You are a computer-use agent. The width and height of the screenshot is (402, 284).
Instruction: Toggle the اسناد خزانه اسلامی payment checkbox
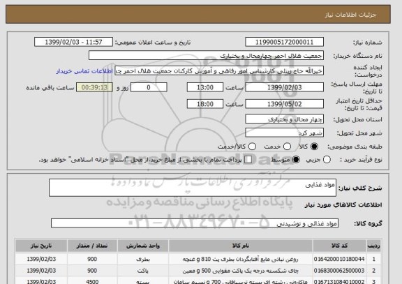pyautogui.click(x=248, y=160)
